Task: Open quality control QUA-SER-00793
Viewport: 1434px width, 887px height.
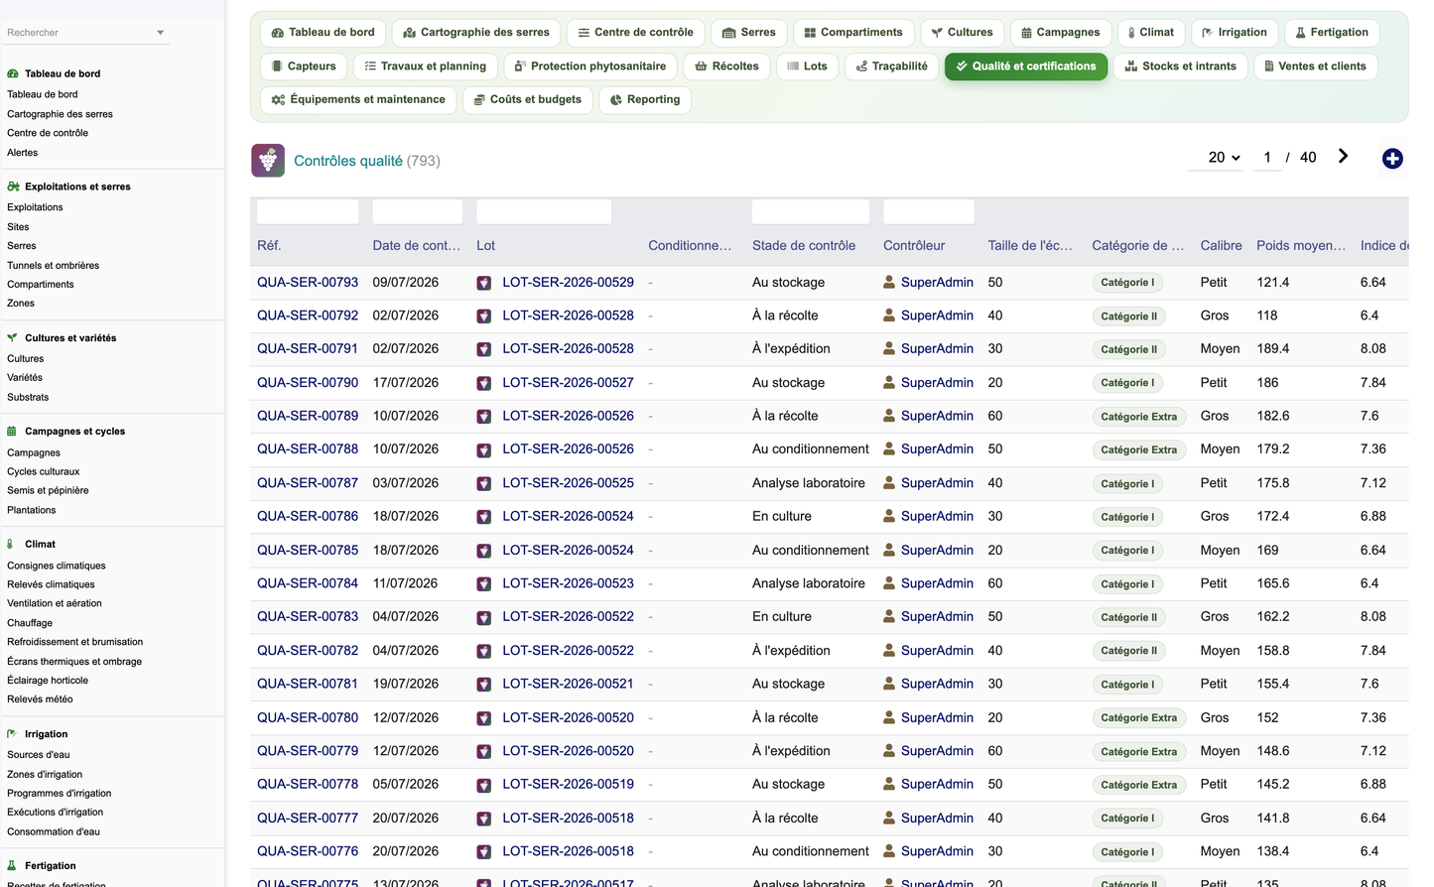Action: [308, 283]
